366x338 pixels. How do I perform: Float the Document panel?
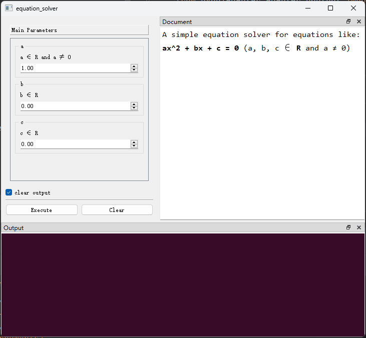tap(348, 21)
